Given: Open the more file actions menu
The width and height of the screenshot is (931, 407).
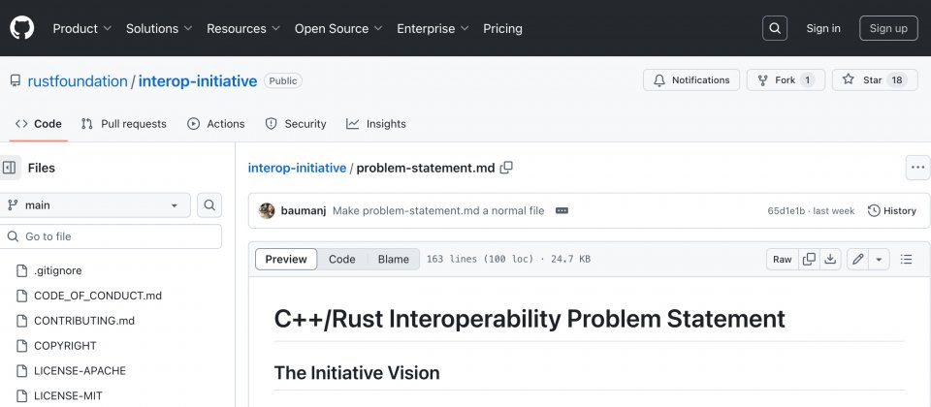Looking at the screenshot, I should (x=918, y=168).
